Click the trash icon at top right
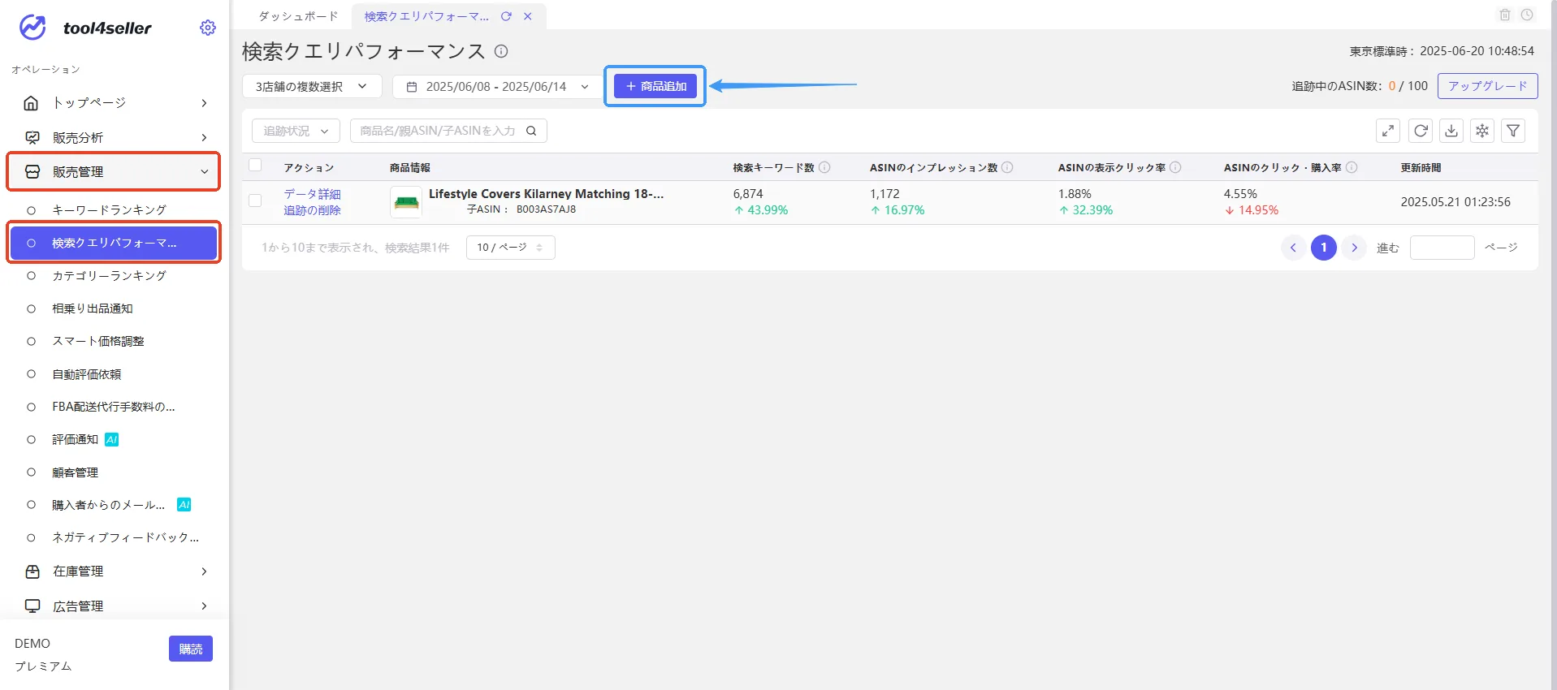Image resolution: width=1557 pixels, height=690 pixels. 1505,15
